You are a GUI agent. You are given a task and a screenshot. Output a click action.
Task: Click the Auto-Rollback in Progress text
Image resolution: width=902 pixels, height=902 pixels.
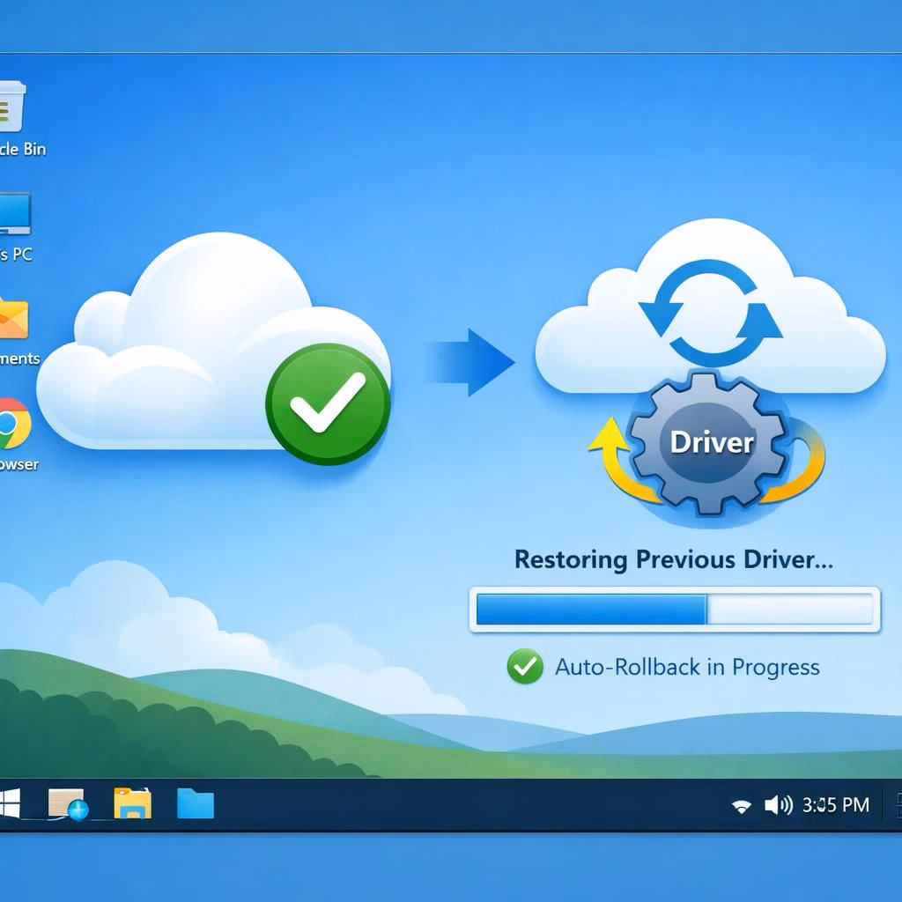point(687,668)
